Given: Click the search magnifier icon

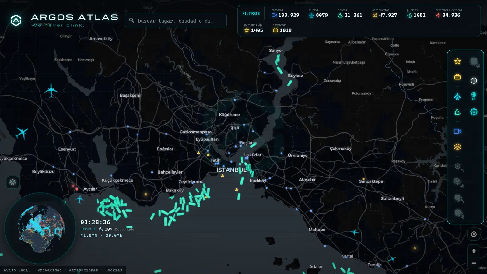Looking at the screenshot, I should (131, 20).
